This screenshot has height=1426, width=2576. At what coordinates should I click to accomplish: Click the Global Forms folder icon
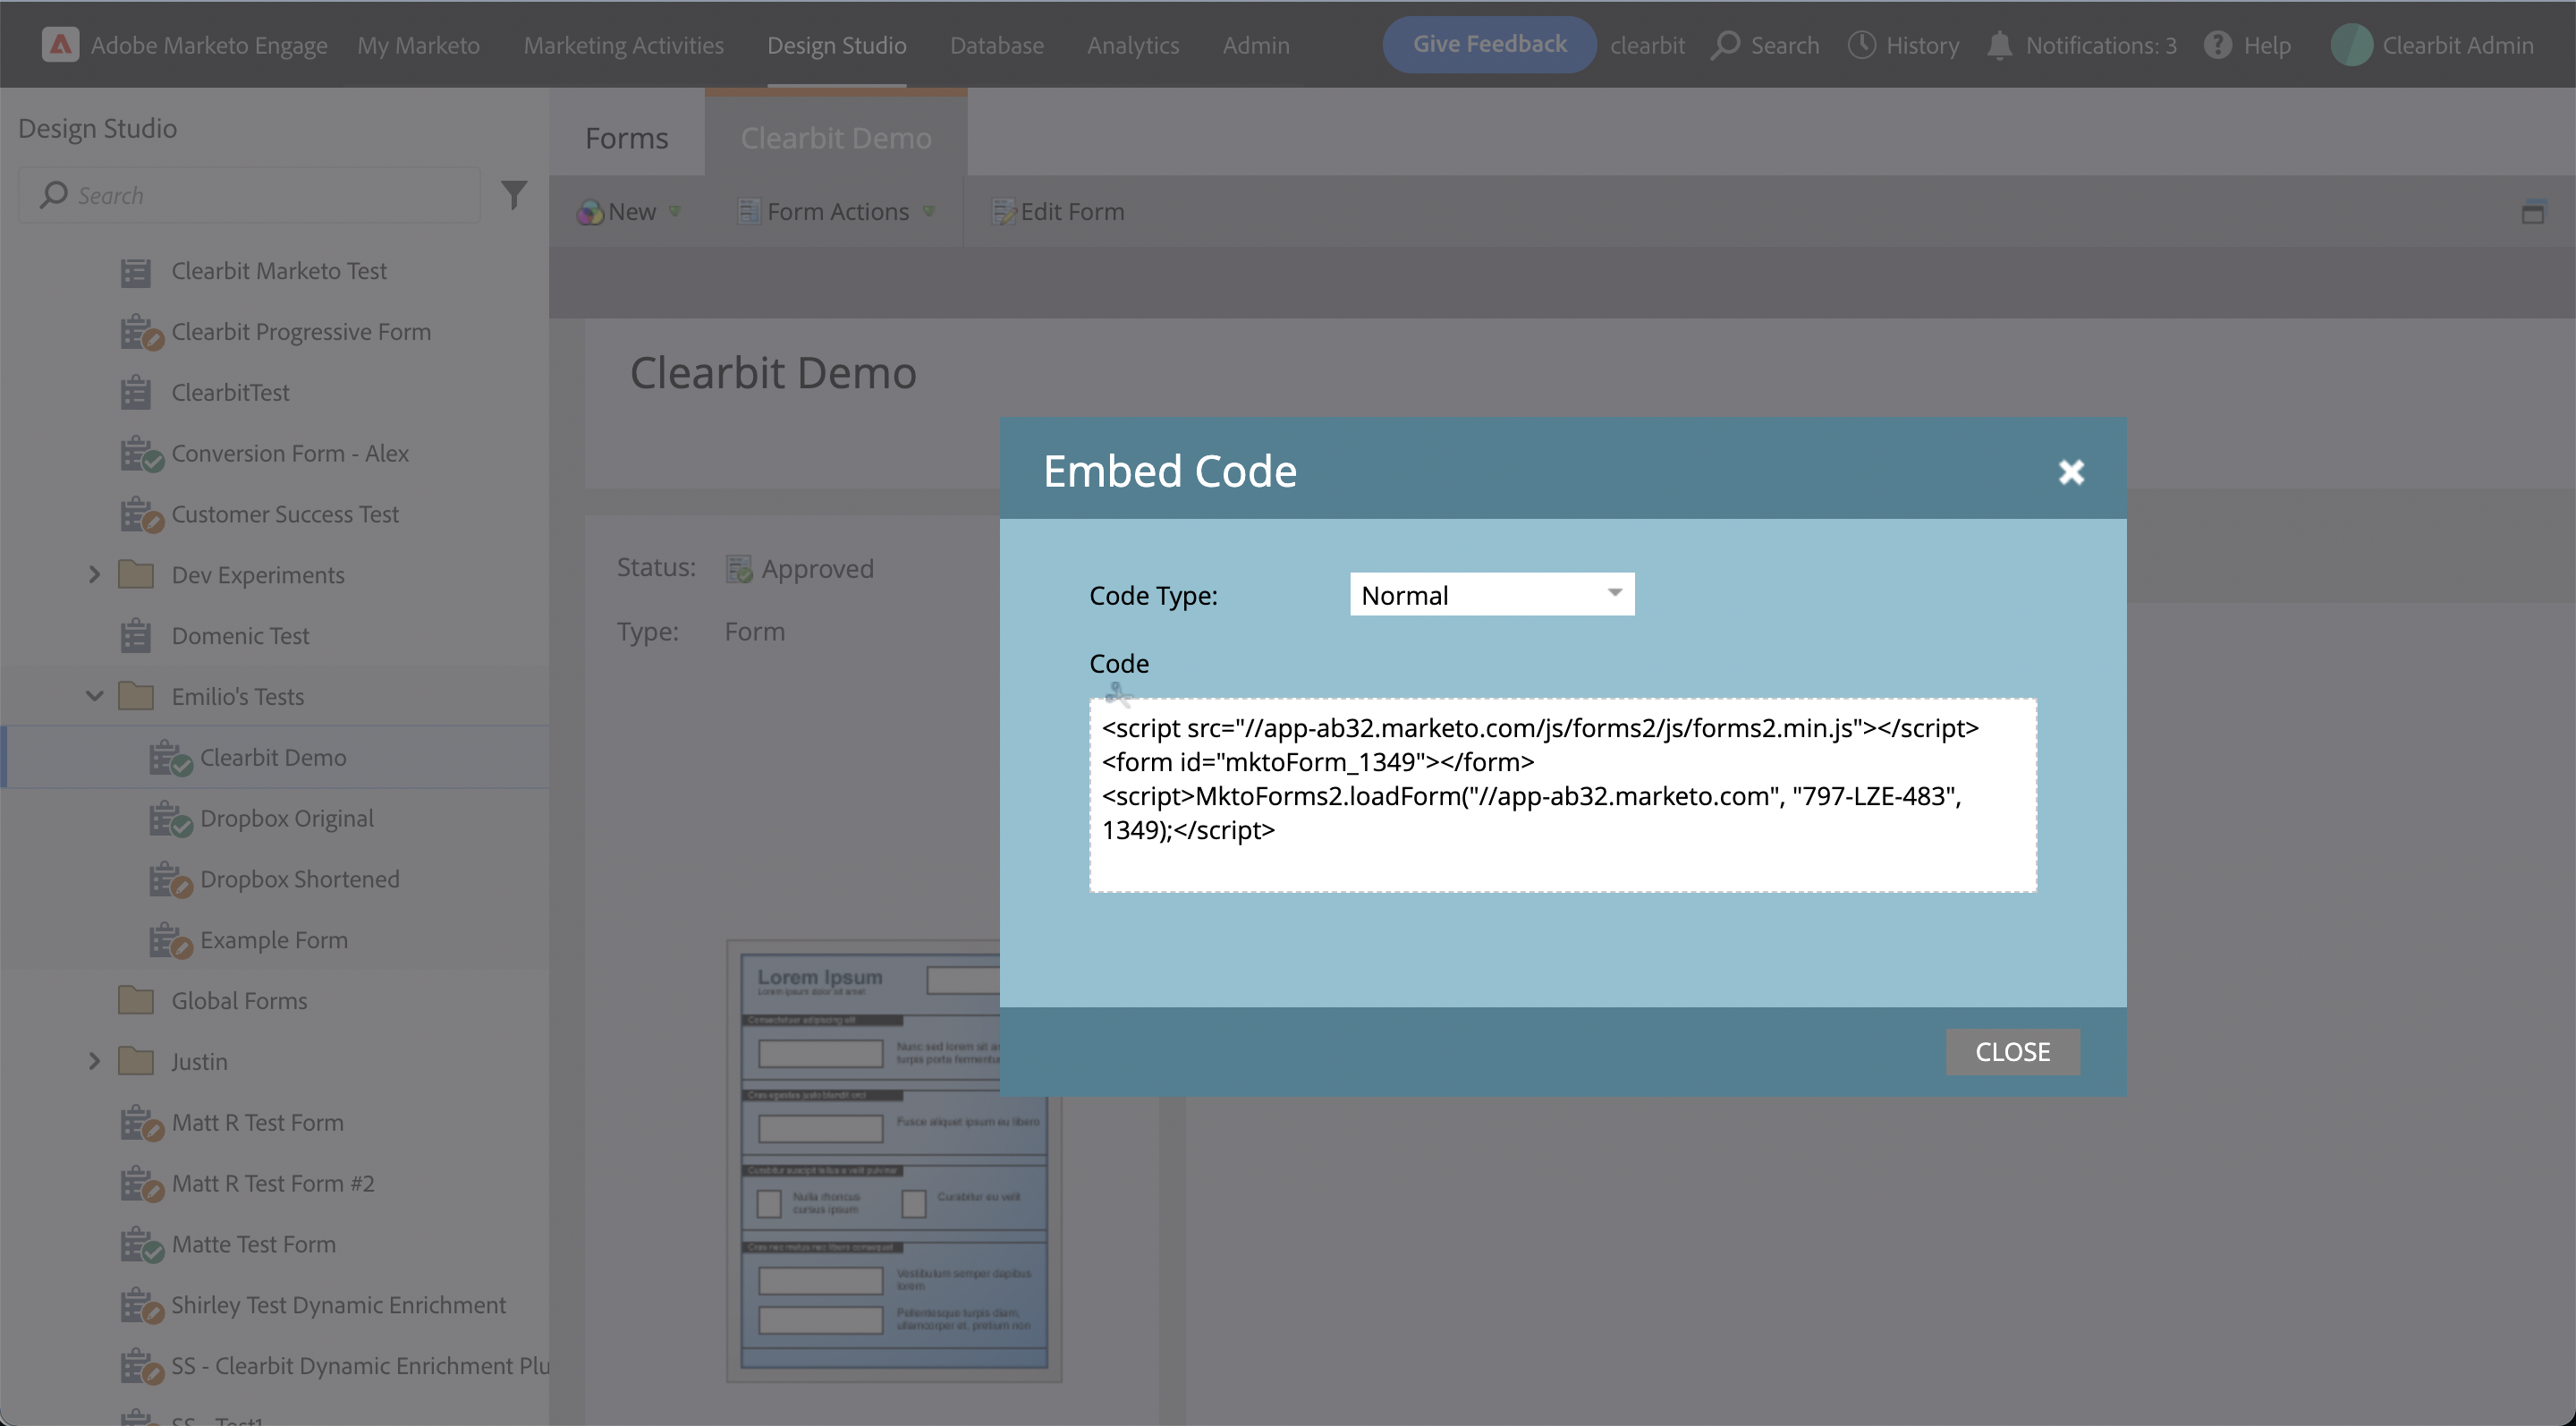(136, 1001)
